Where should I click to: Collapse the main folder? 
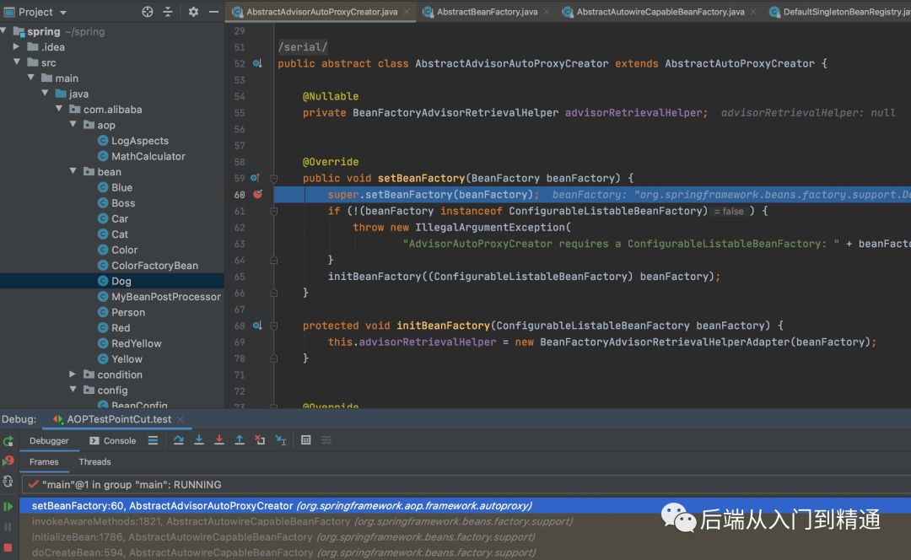31,78
